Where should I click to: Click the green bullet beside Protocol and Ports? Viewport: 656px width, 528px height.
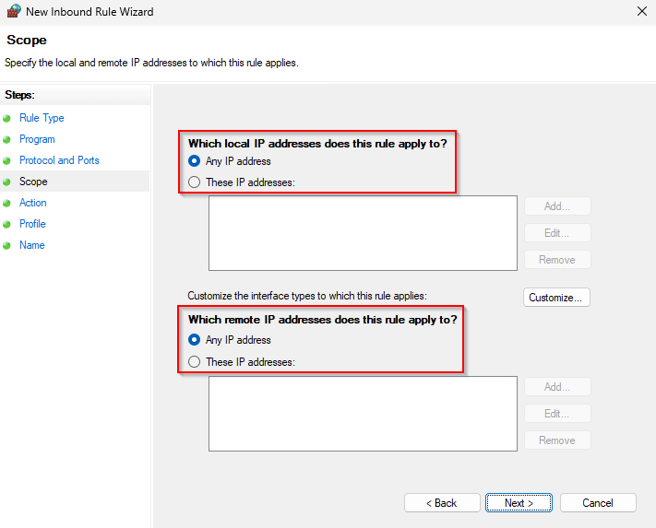tap(7, 161)
